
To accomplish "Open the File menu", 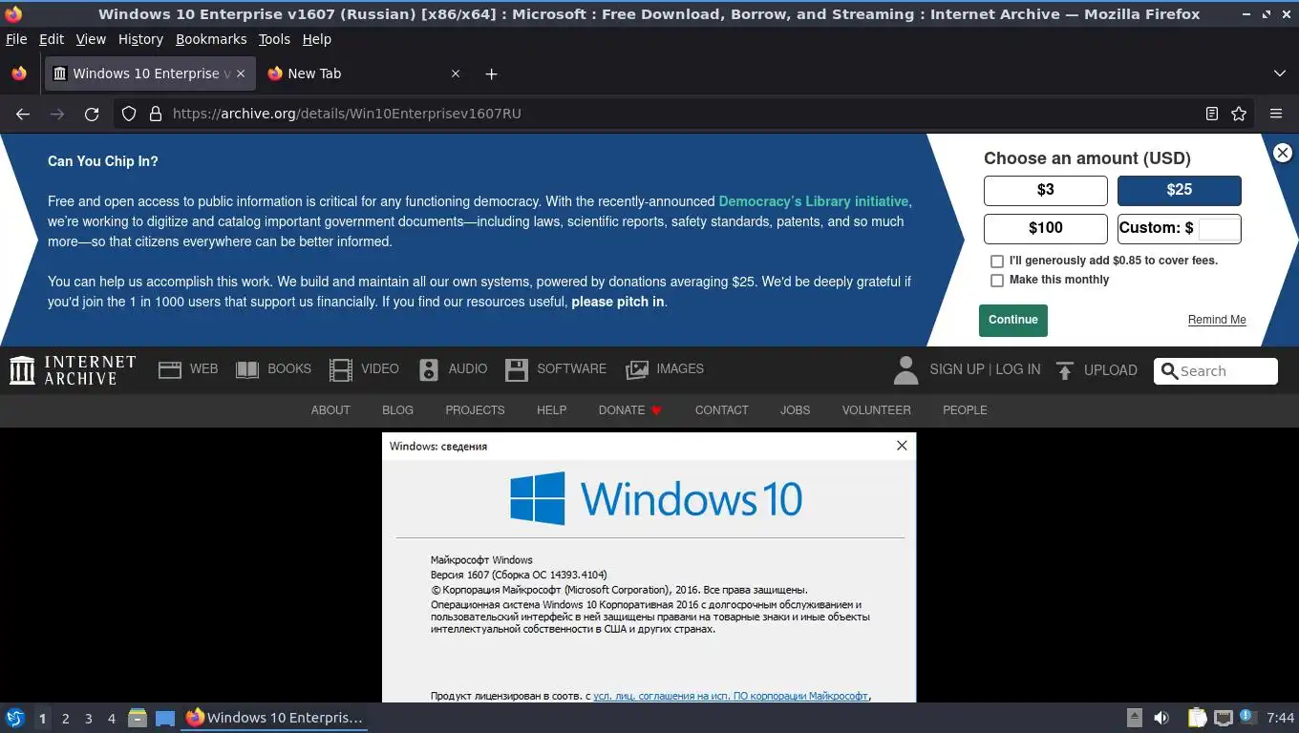I will pyautogui.click(x=16, y=39).
